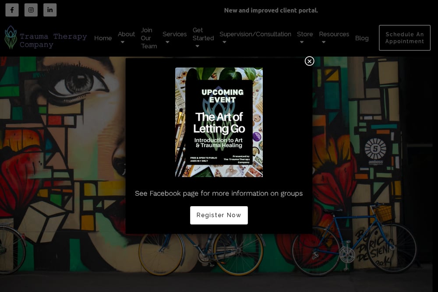Image resolution: width=438 pixels, height=292 pixels.
Task: Expand the Services dropdown arrow
Action: click(x=167, y=42)
